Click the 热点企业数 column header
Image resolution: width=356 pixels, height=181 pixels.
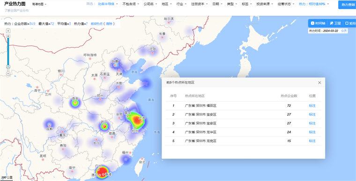(289, 96)
